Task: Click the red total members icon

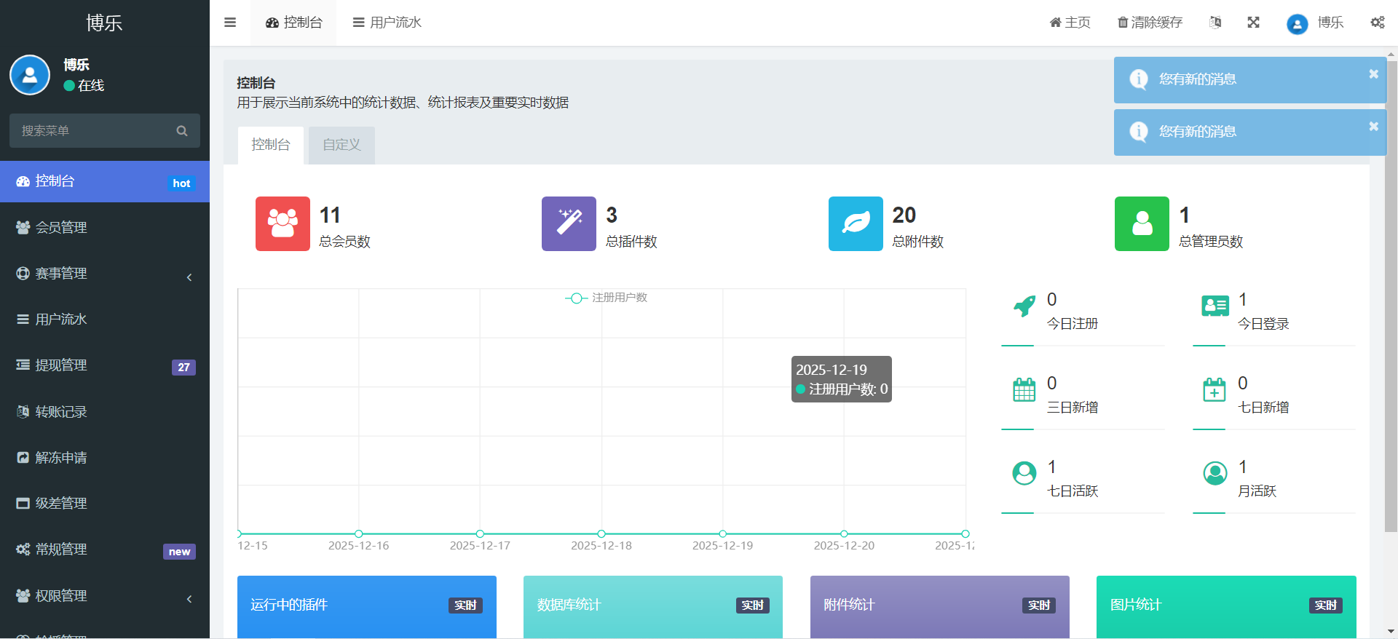Action: click(x=283, y=224)
